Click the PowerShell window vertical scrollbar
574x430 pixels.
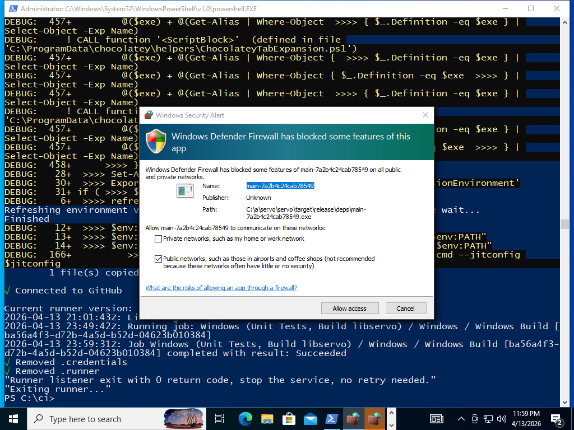(566, 224)
